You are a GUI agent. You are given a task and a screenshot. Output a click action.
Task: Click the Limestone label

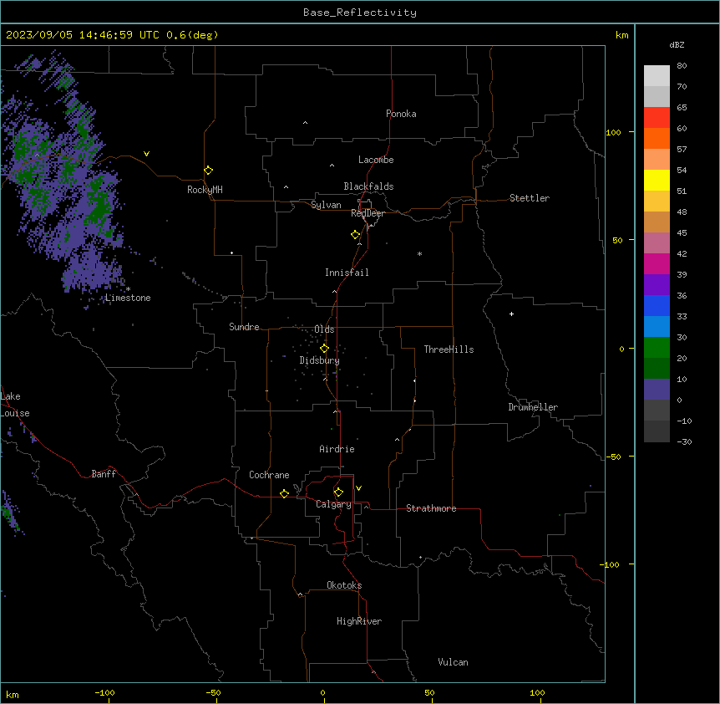point(128,298)
